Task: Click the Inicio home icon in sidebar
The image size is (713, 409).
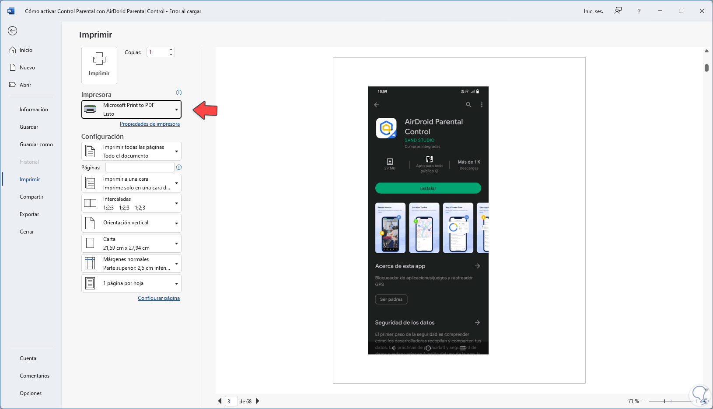Action: (13, 50)
